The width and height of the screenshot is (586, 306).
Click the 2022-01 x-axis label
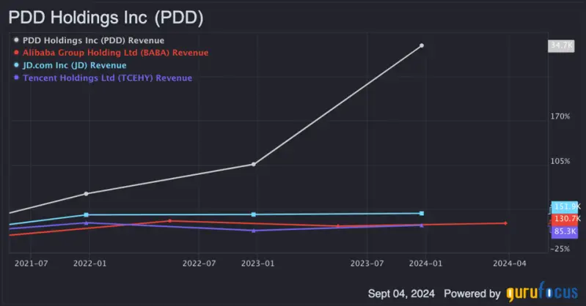[x=89, y=264]
